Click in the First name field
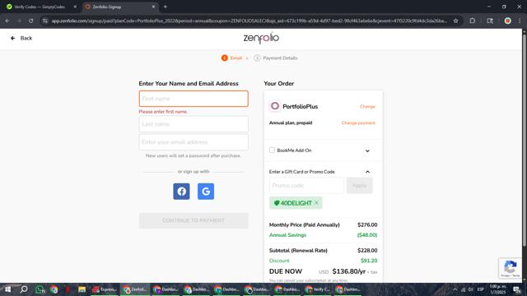The height and width of the screenshot is (296, 527). (194, 99)
